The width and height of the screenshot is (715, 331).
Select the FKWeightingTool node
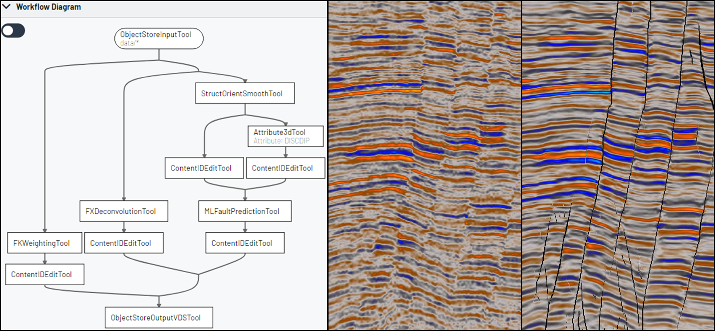(45, 243)
